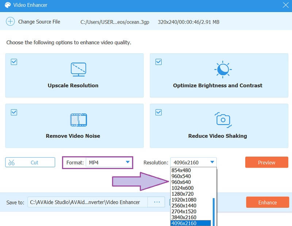Screen dimensions: 292x226
Task: Choose 854x480 resolution from the list
Action: (191, 170)
